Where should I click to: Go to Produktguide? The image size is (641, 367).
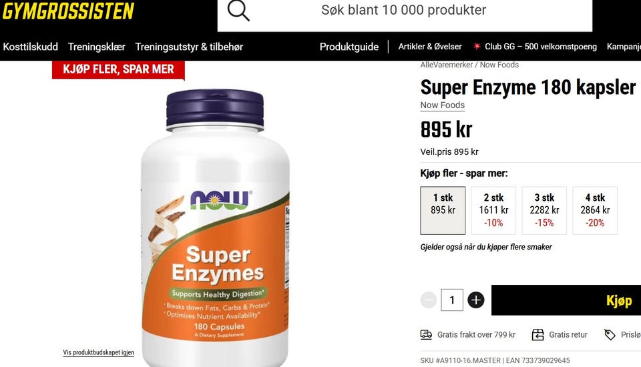(x=349, y=47)
